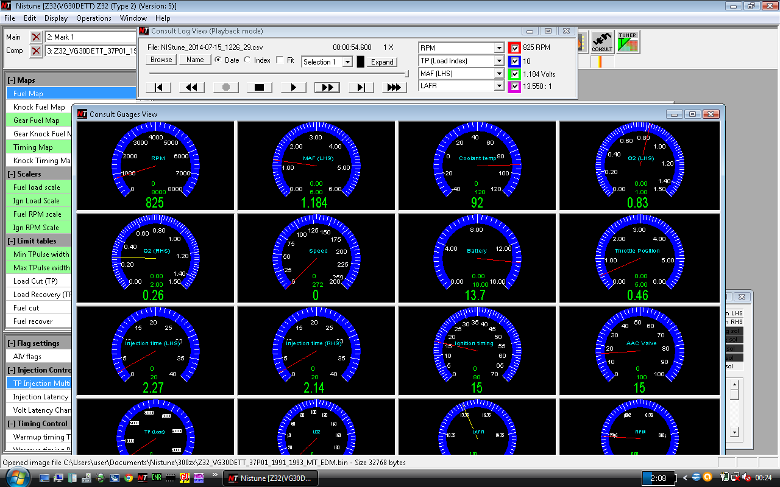The image size is (780, 487).
Task: Select the Index radio button
Action: point(247,60)
